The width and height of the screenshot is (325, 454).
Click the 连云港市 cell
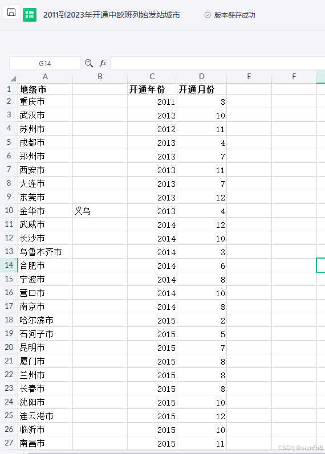coord(45,416)
